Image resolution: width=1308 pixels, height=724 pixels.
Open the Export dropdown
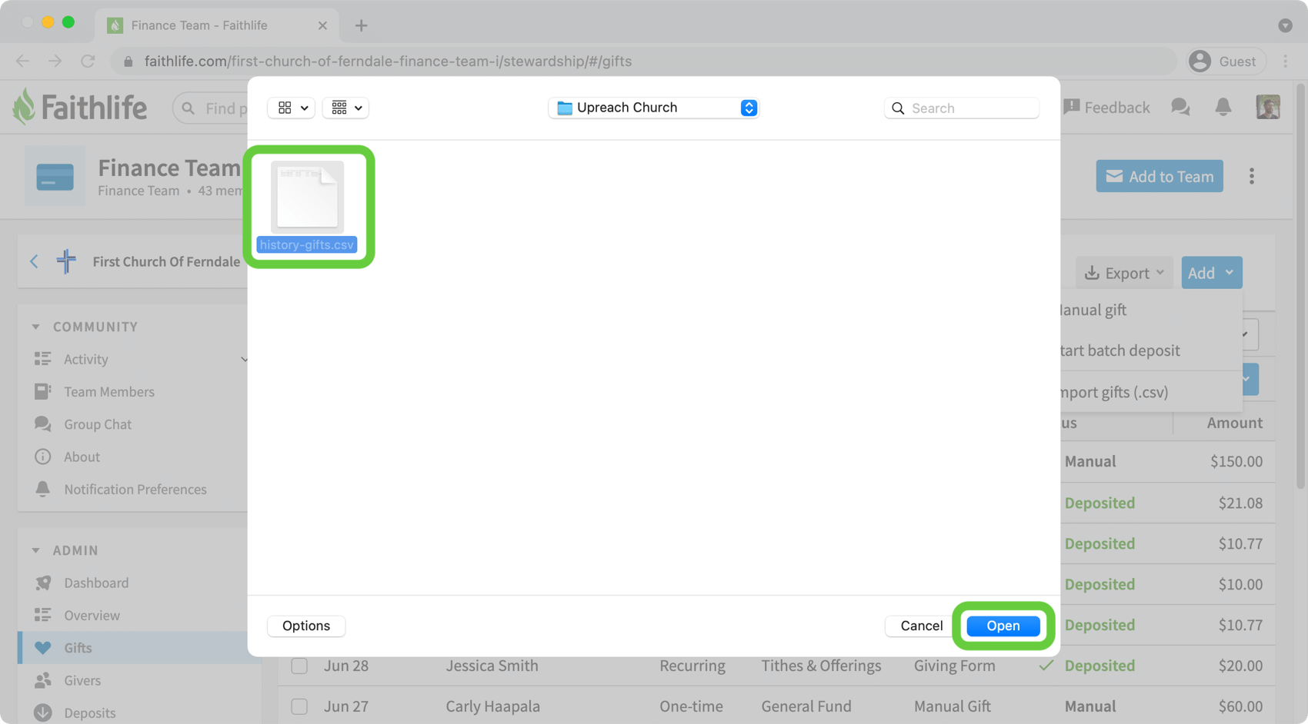coord(1124,273)
